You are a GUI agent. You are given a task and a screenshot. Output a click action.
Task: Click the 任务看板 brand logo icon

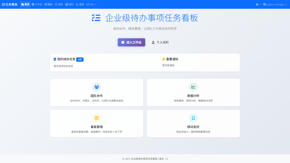click(x=3, y=4)
